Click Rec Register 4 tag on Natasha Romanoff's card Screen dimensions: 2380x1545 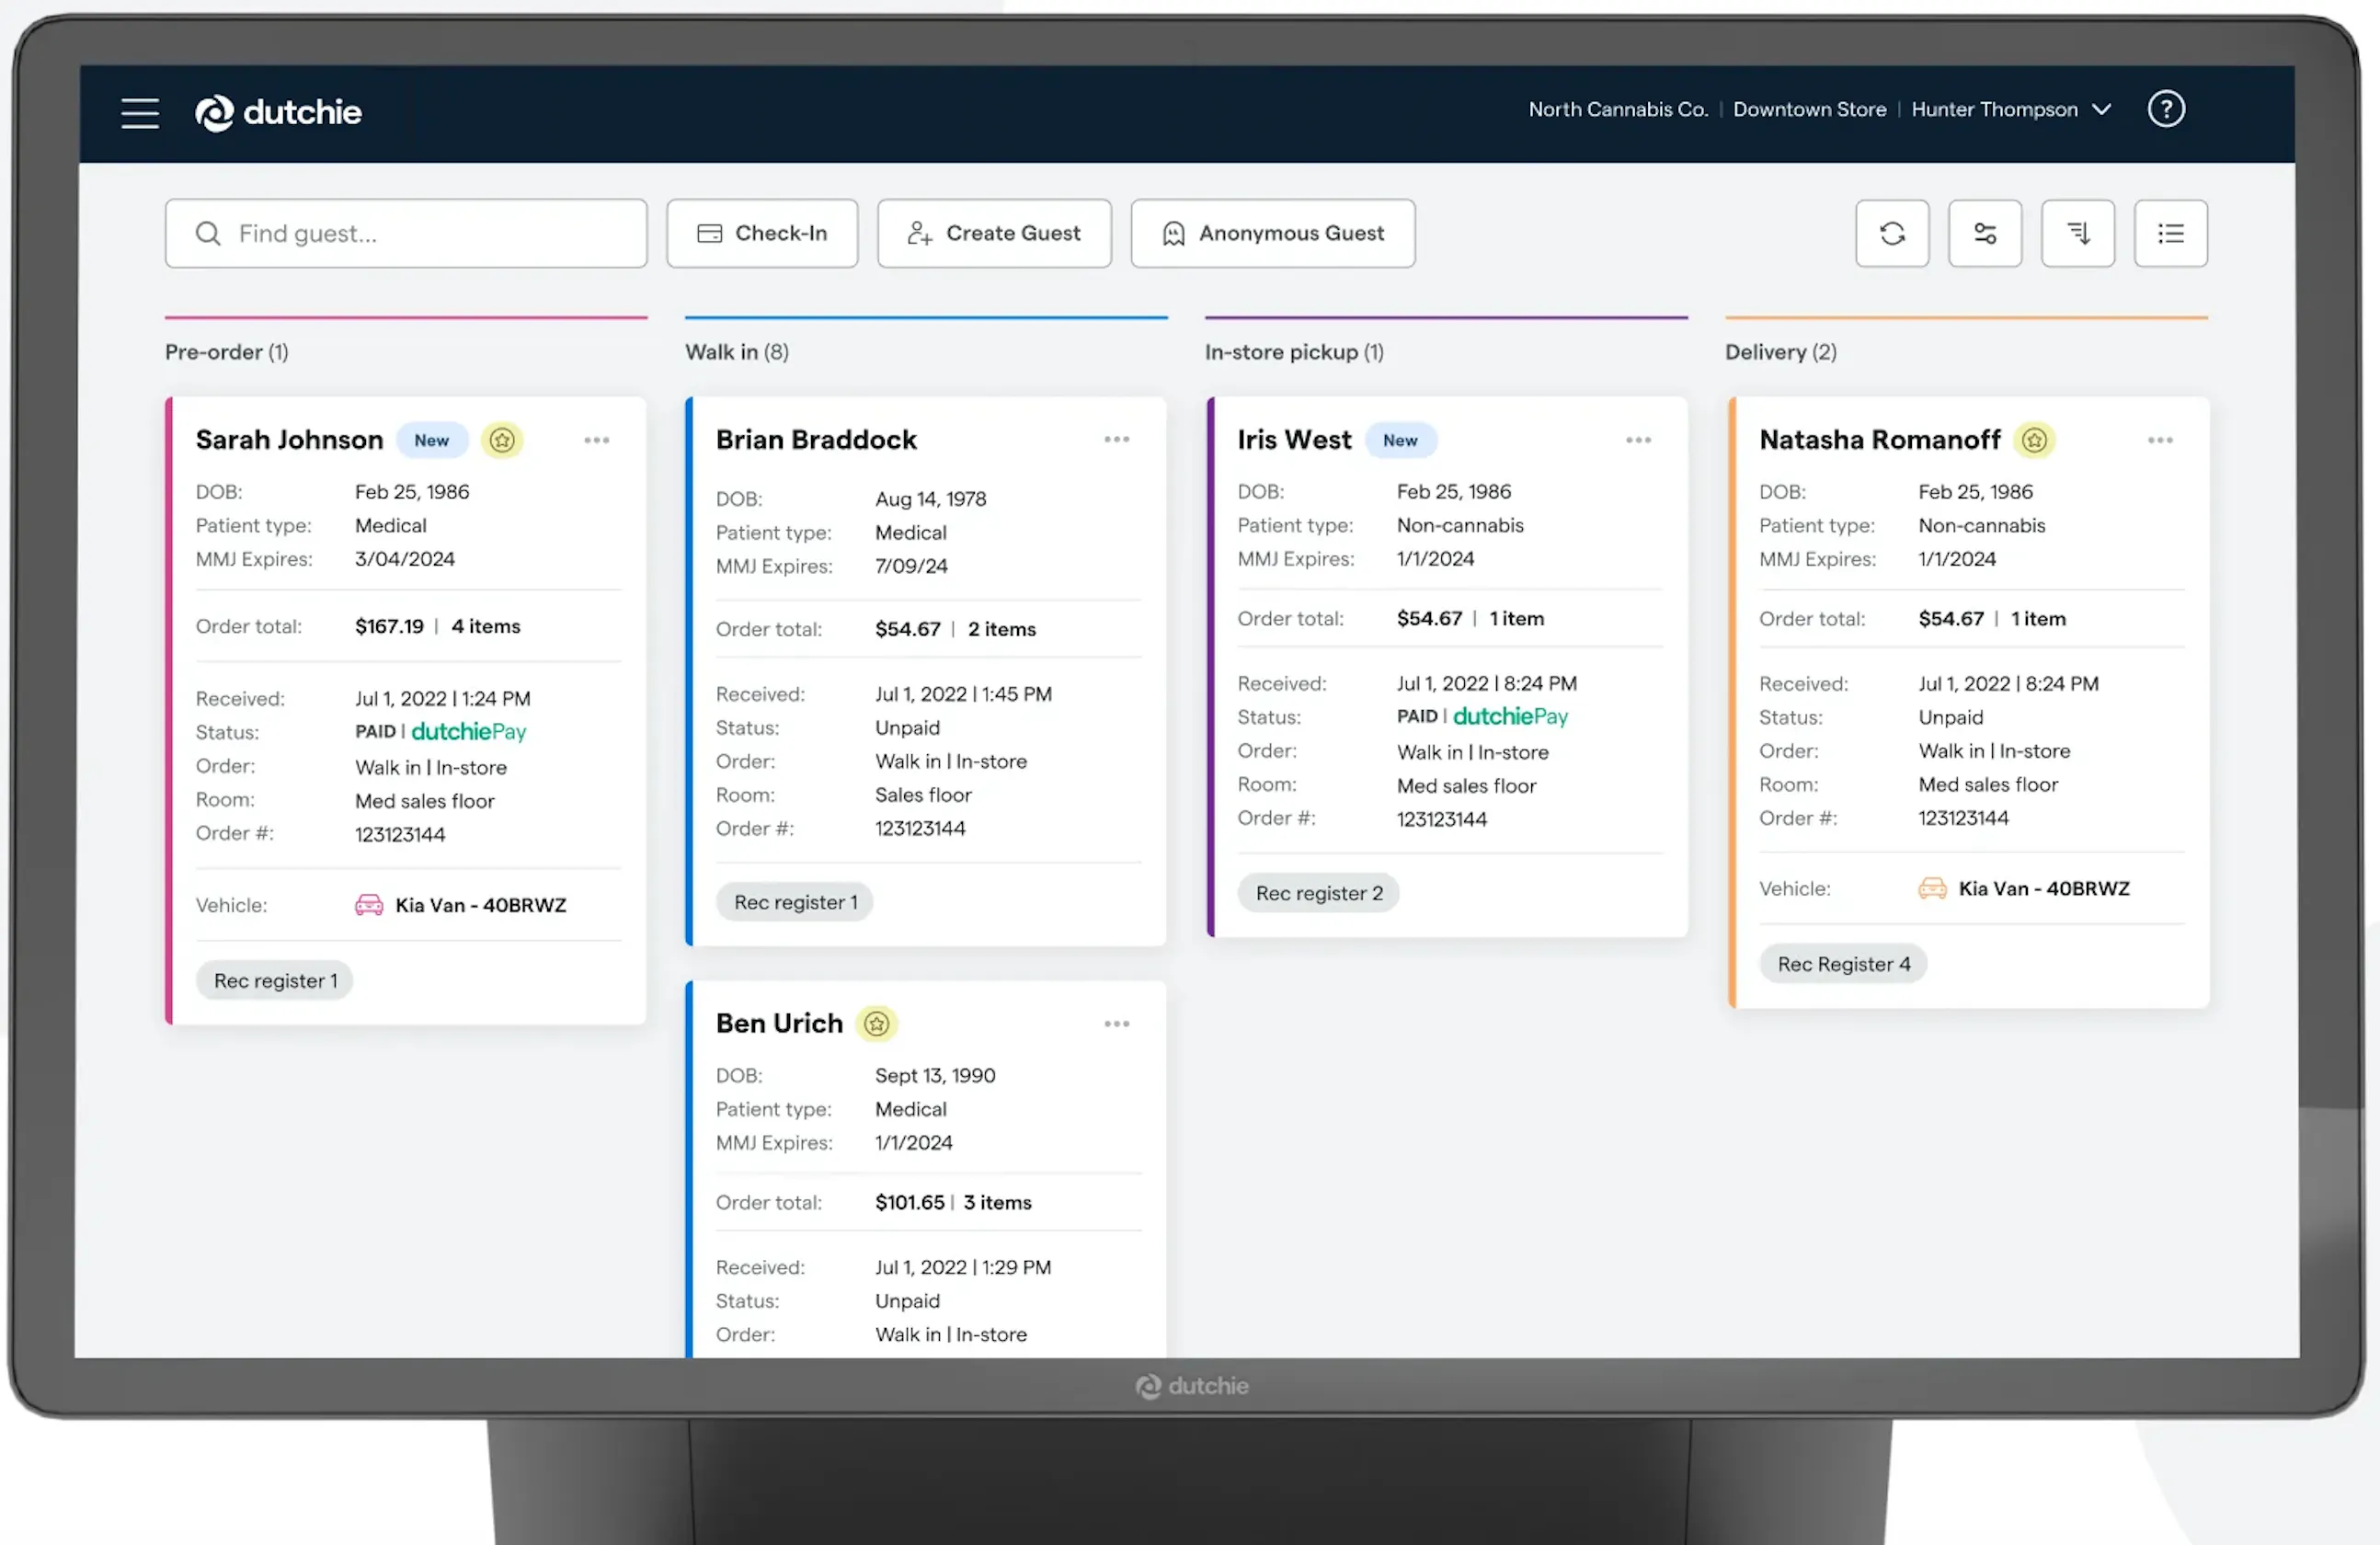click(x=1843, y=964)
